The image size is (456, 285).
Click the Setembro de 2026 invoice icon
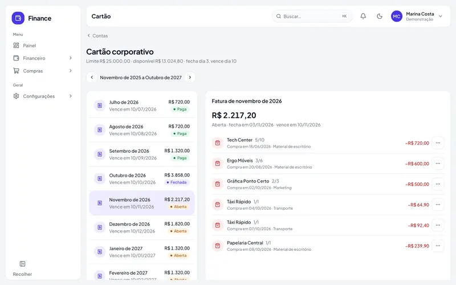click(100, 154)
